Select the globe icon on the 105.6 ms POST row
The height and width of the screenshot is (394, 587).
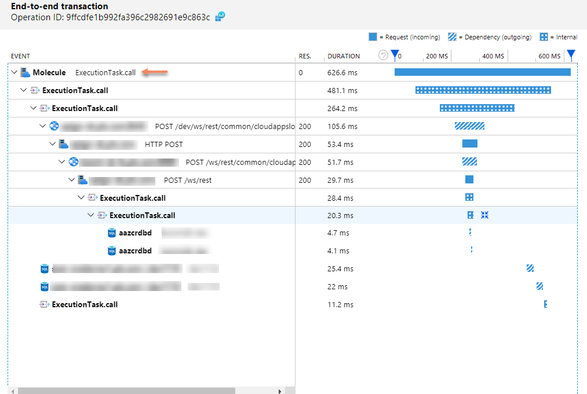(53, 126)
